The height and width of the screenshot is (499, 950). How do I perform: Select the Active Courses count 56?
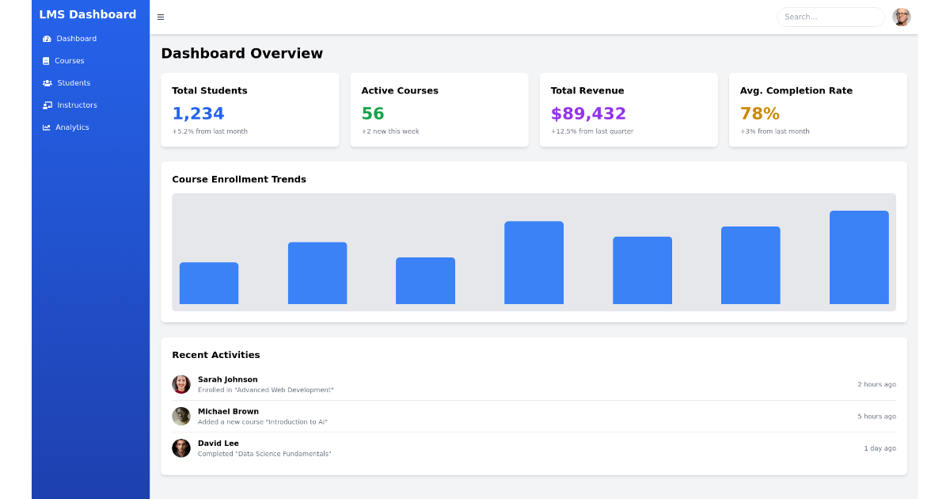(372, 113)
